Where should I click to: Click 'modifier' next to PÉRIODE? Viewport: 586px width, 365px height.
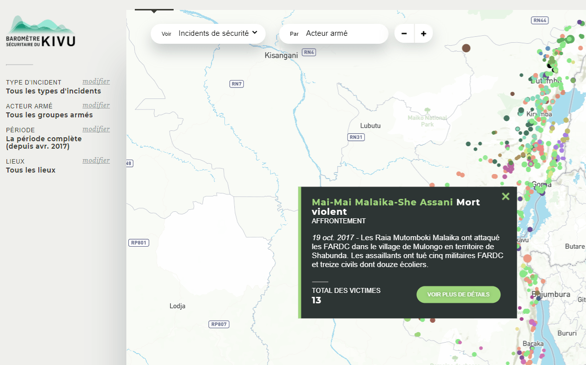click(x=96, y=129)
